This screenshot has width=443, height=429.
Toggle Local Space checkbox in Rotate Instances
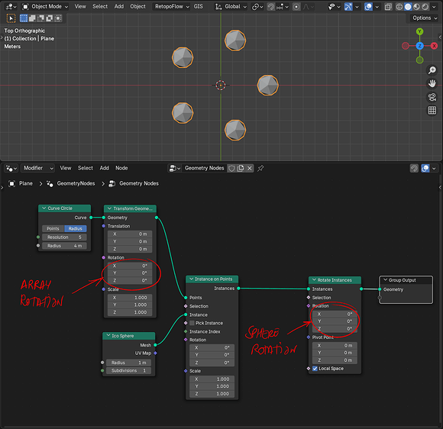315,369
